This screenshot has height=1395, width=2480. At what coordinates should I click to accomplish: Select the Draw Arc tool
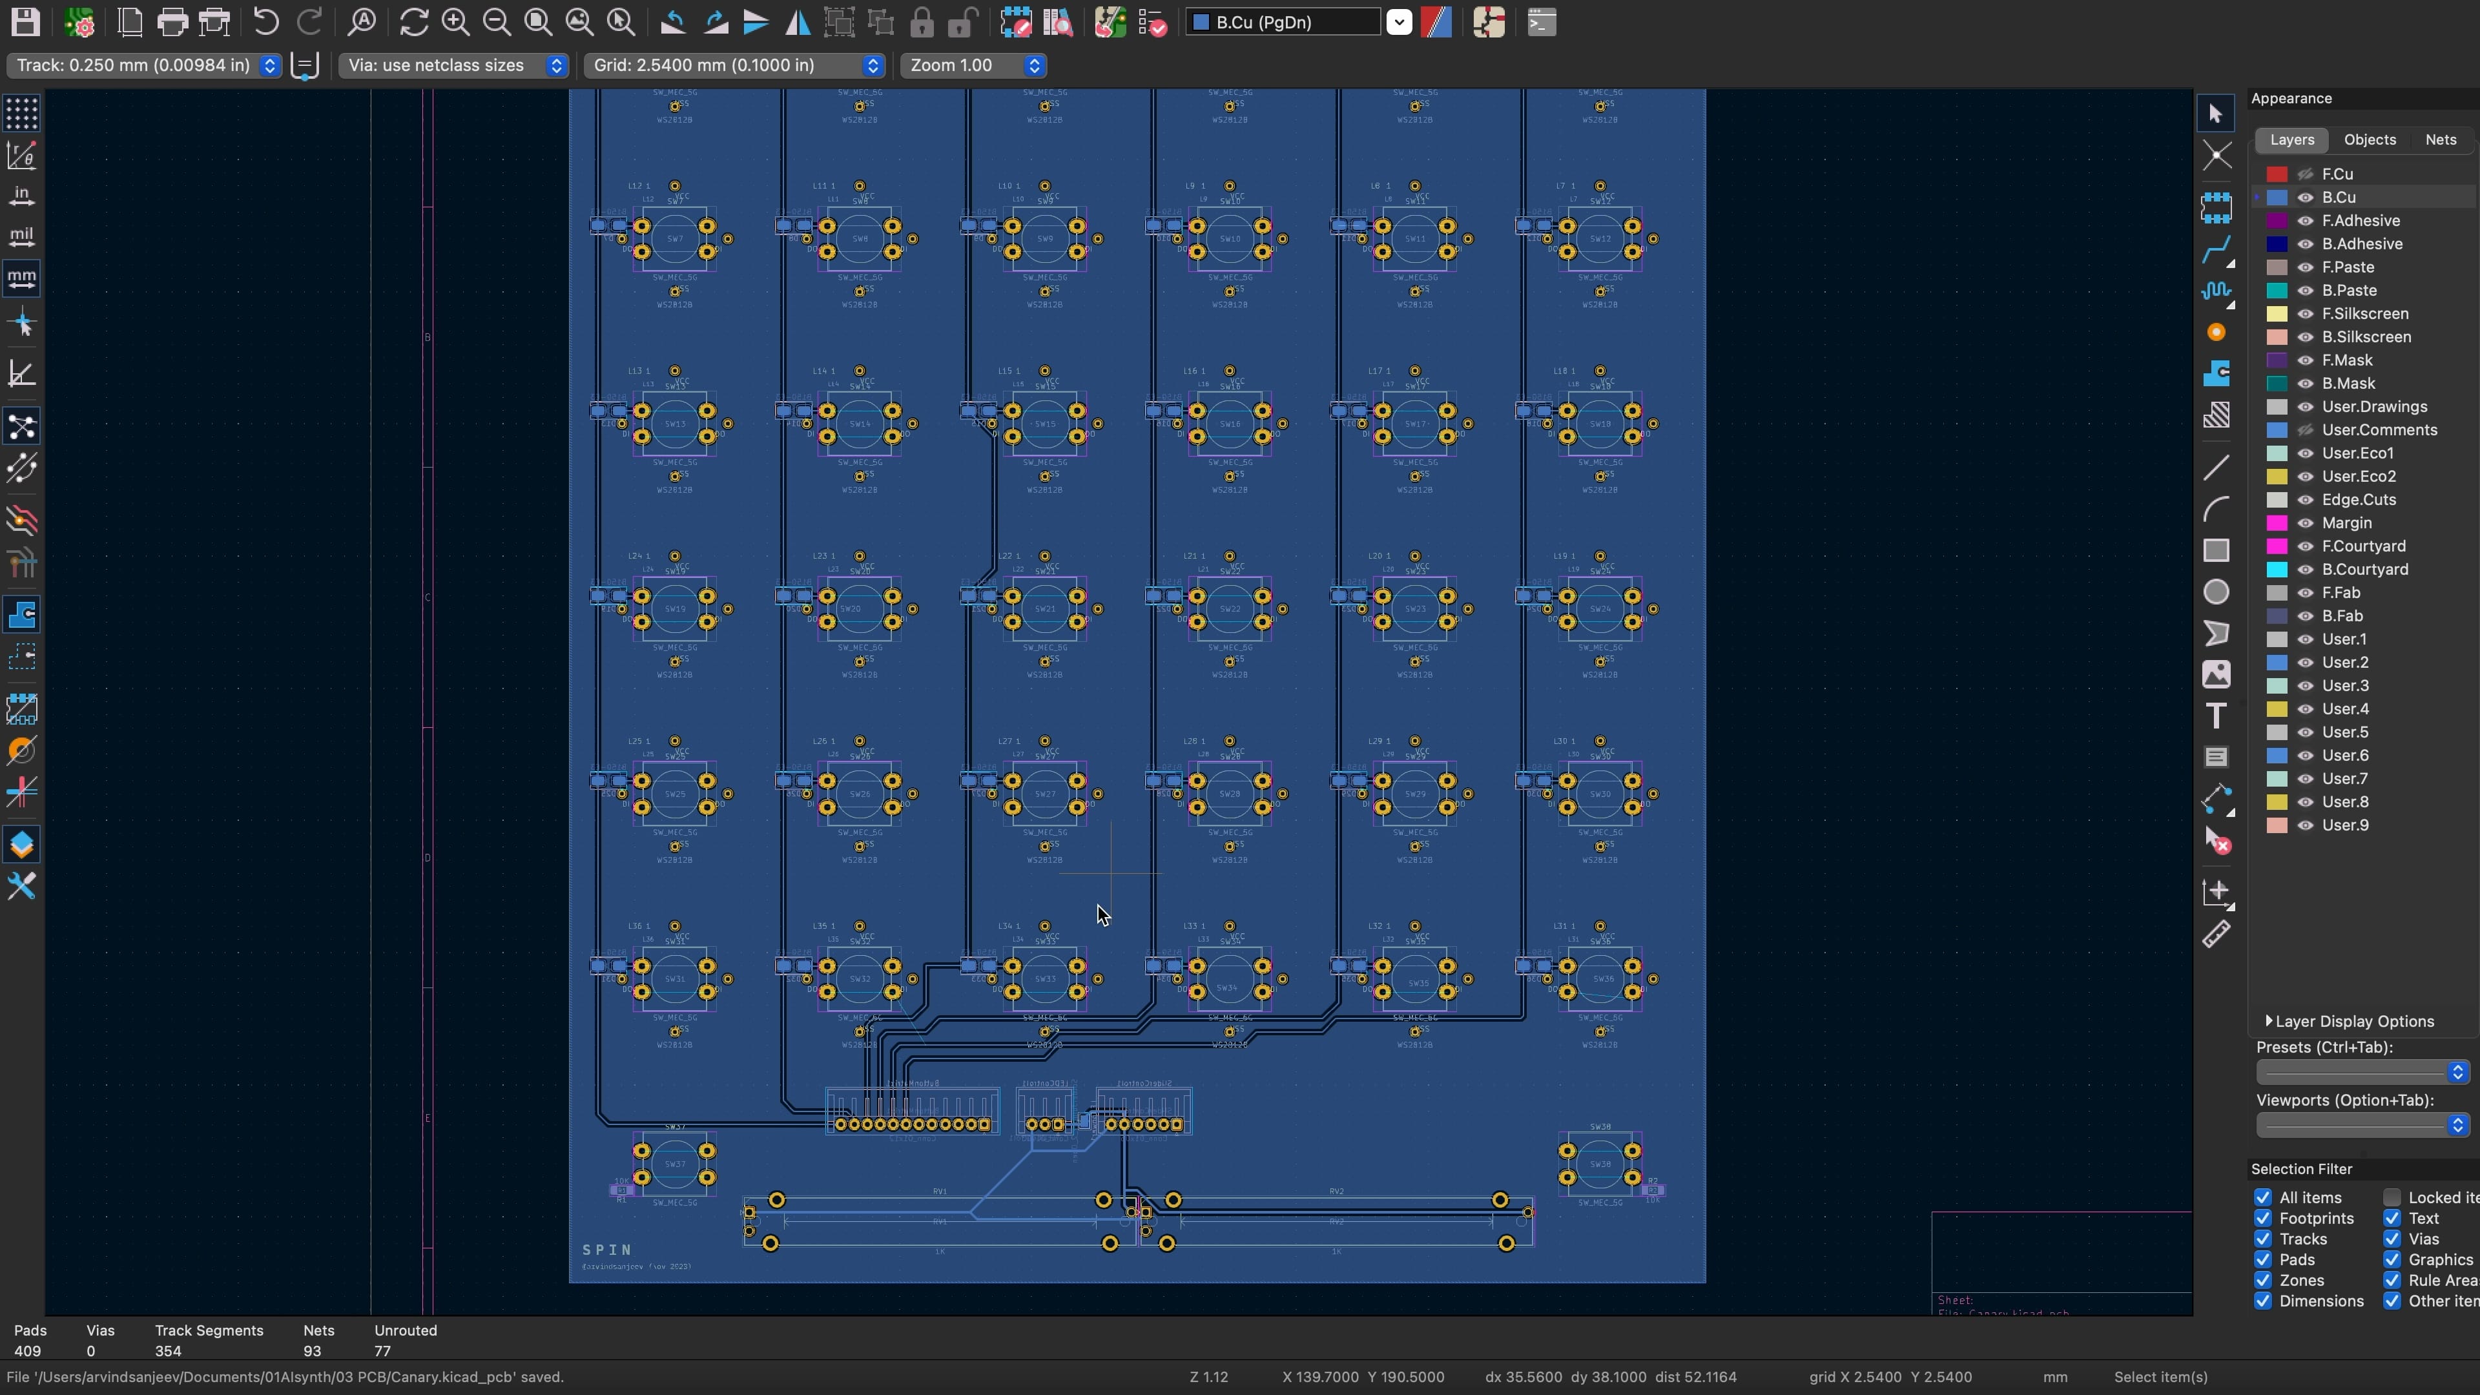[2216, 508]
